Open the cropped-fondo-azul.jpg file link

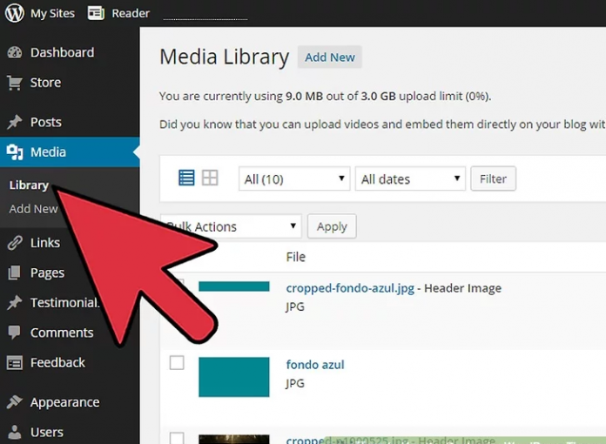(x=350, y=288)
